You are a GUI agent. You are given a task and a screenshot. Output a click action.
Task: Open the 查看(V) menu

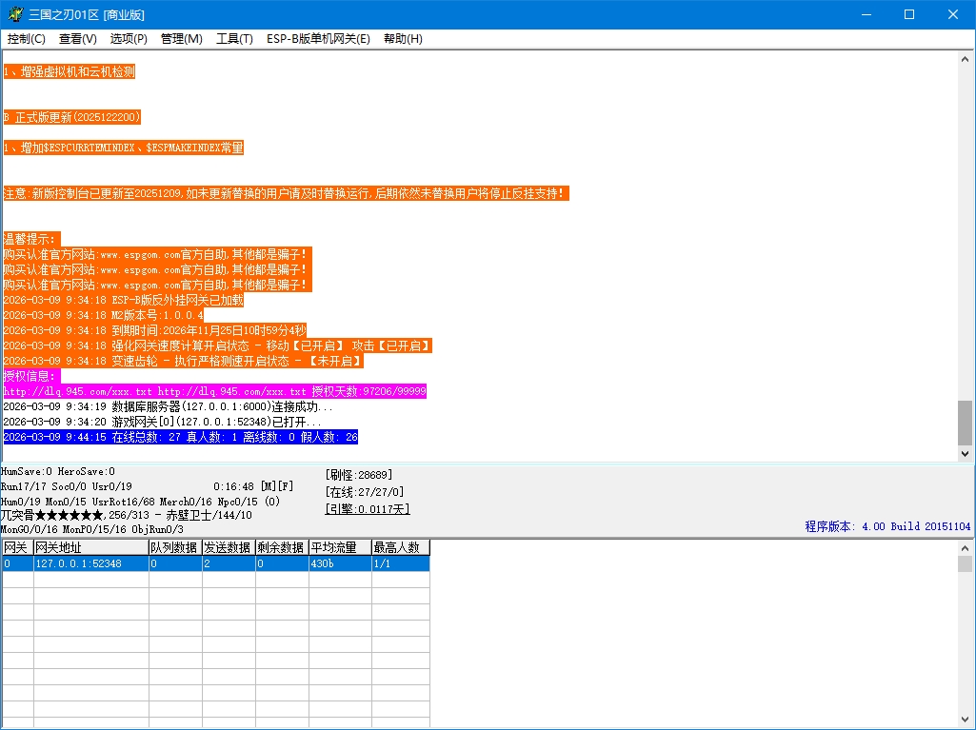click(78, 39)
